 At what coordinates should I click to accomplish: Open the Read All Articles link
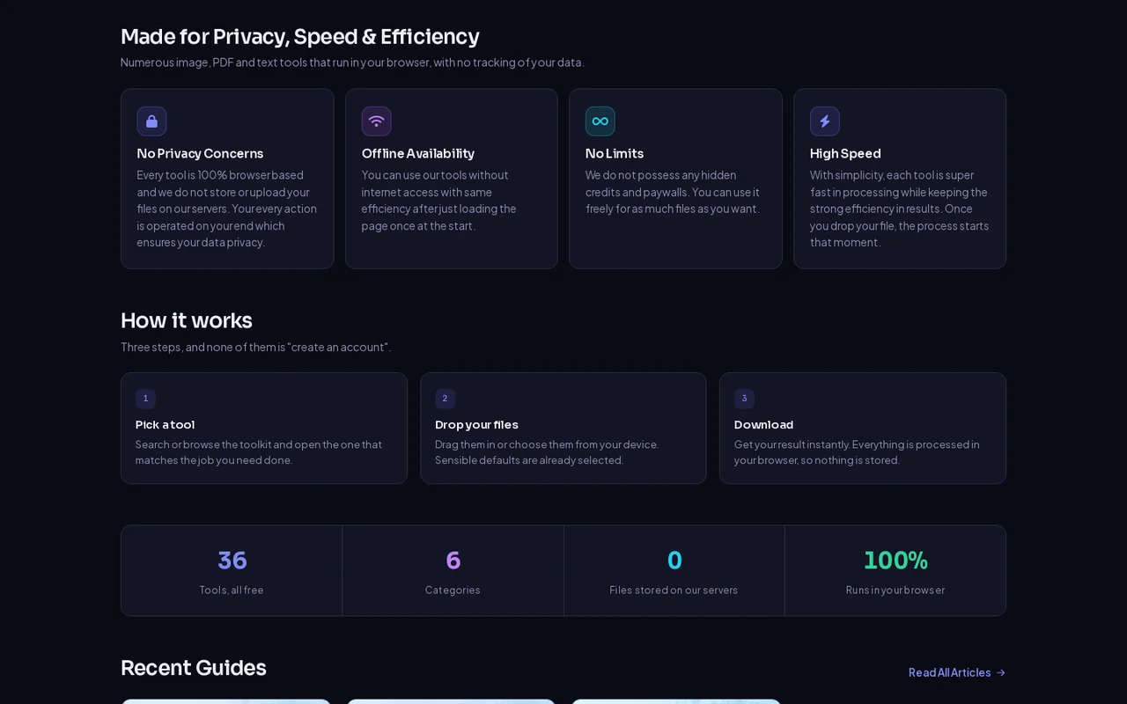click(x=957, y=672)
